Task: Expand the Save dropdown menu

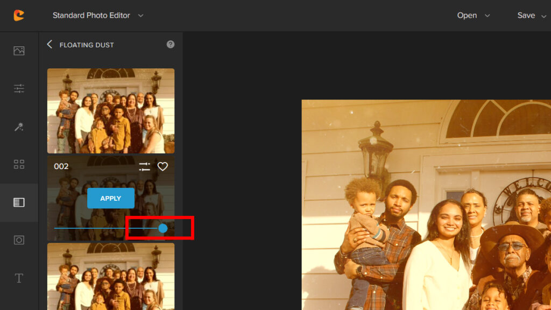Action: (532, 16)
